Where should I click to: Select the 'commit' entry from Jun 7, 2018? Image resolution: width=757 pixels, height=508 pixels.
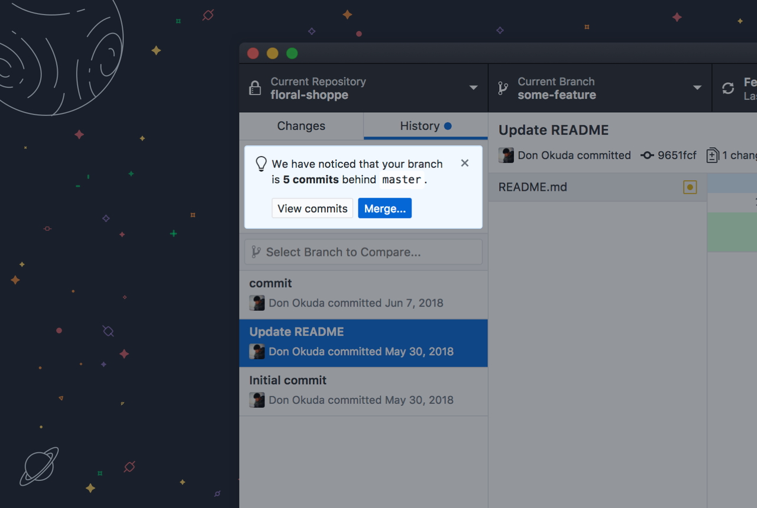[364, 295]
